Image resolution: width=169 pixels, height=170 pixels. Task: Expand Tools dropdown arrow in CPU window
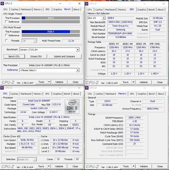(x=49, y=166)
